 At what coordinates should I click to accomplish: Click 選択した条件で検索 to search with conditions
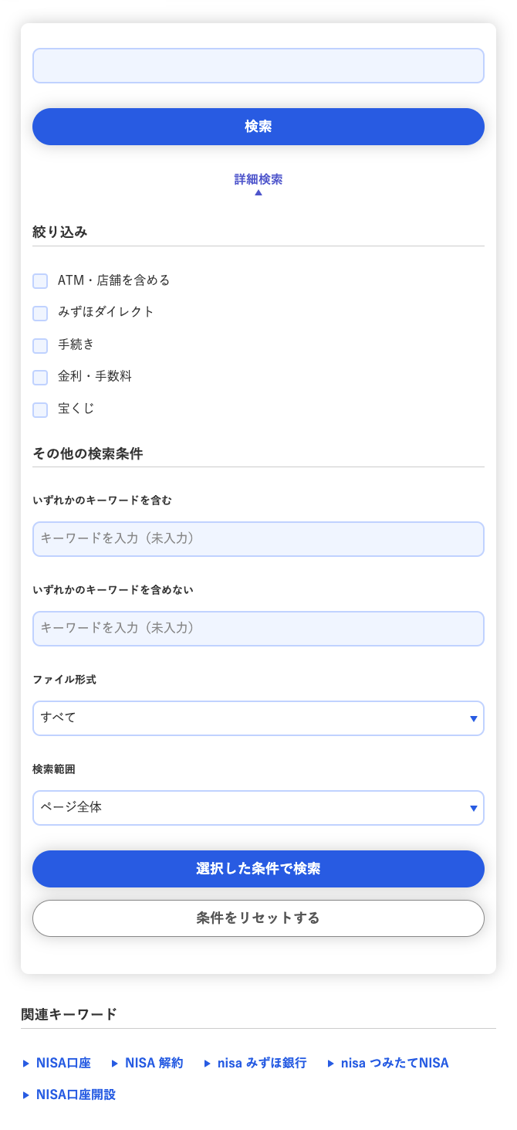click(x=258, y=868)
